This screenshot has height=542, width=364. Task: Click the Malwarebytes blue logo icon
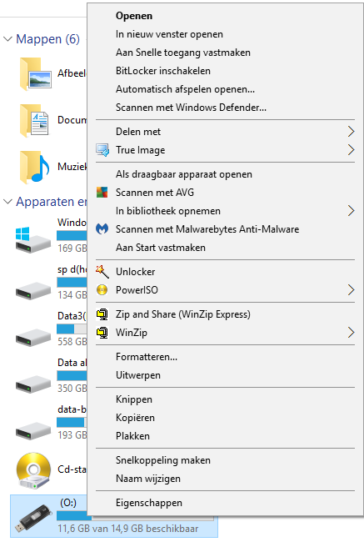tap(102, 229)
